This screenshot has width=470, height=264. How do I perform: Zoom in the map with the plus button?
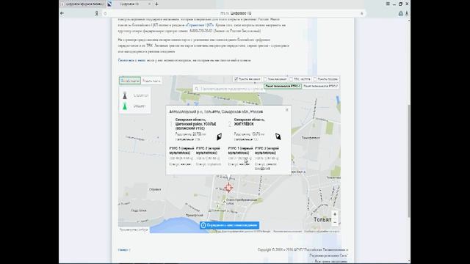(x=335, y=214)
